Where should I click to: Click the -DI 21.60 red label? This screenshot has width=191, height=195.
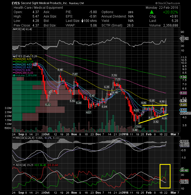click(53, 165)
